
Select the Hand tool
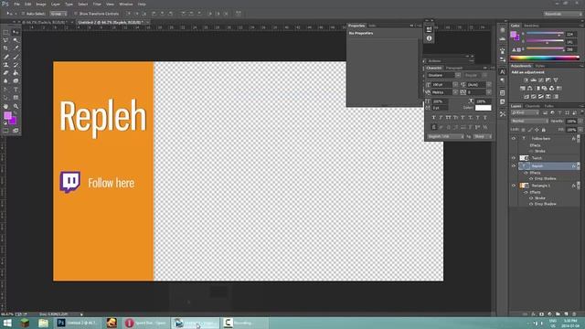[5, 106]
